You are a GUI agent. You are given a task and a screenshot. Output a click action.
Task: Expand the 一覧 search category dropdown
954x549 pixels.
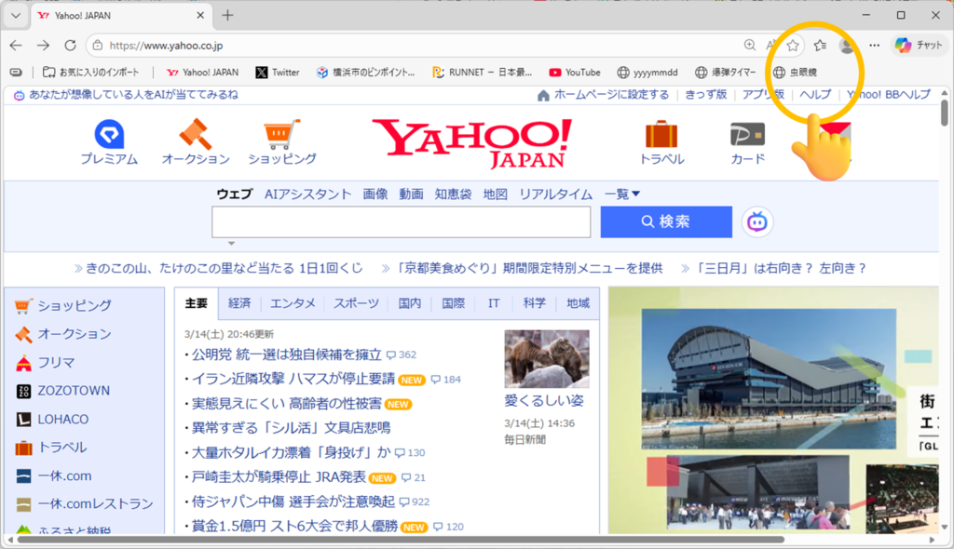coord(622,194)
